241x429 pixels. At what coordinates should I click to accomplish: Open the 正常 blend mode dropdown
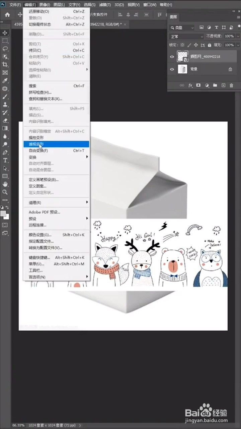point(186,36)
